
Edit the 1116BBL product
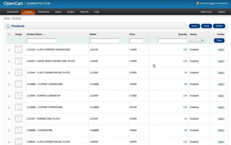coord(221,84)
